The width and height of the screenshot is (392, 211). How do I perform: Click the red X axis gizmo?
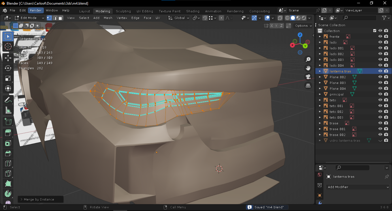tap(292, 45)
